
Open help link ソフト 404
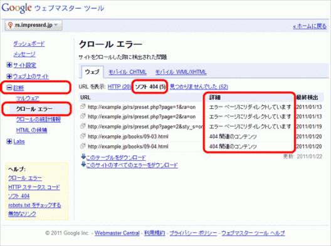19,196
